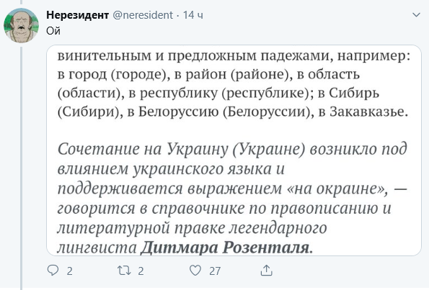This screenshot has height=290, width=429.
Task: Open the tweet via the 14 ч timestamp
Action: tap(193, 15)
